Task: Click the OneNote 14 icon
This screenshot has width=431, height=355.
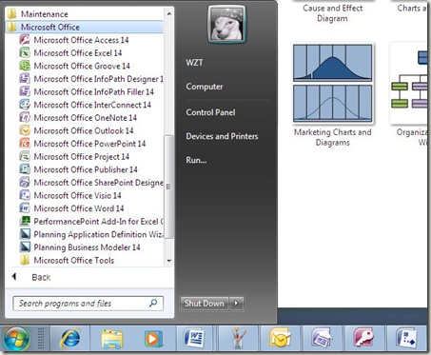Action: 25,118
